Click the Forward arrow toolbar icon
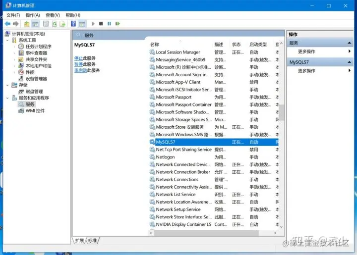357x255 pixels. (x=16, y=24)
